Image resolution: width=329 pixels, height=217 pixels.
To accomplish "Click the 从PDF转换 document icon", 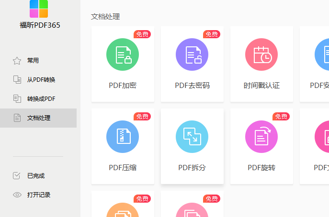I will (x=17, y=80).
